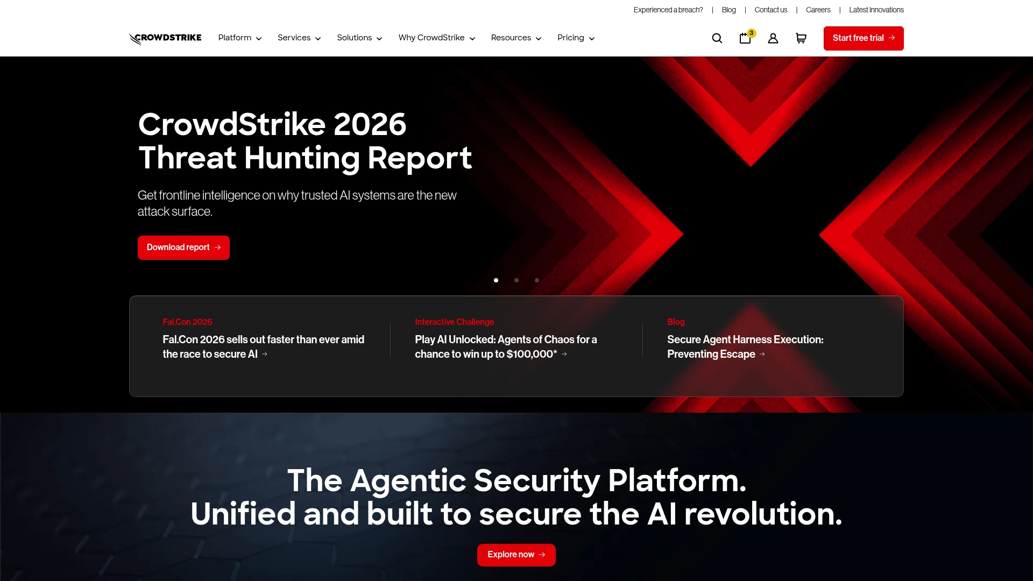Screen dimensions: 1033x581
Task: Expand the Resources menu
Action: tap(516, 38)
